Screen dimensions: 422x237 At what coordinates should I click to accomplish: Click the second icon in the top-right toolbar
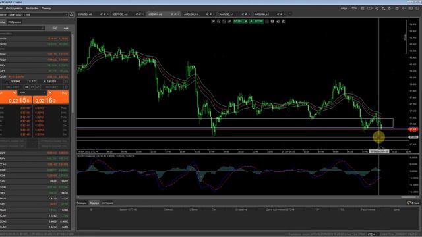pos(370,9)
